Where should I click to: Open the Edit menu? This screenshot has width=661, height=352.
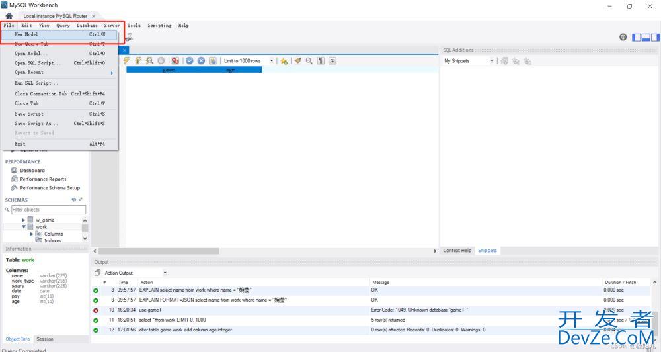click(26, 25)
